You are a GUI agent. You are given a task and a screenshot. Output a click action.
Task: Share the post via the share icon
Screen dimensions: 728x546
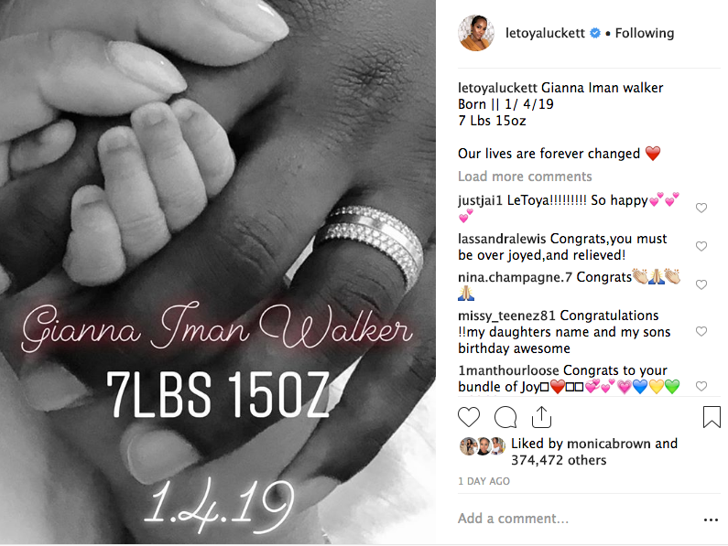pos(541,416)
